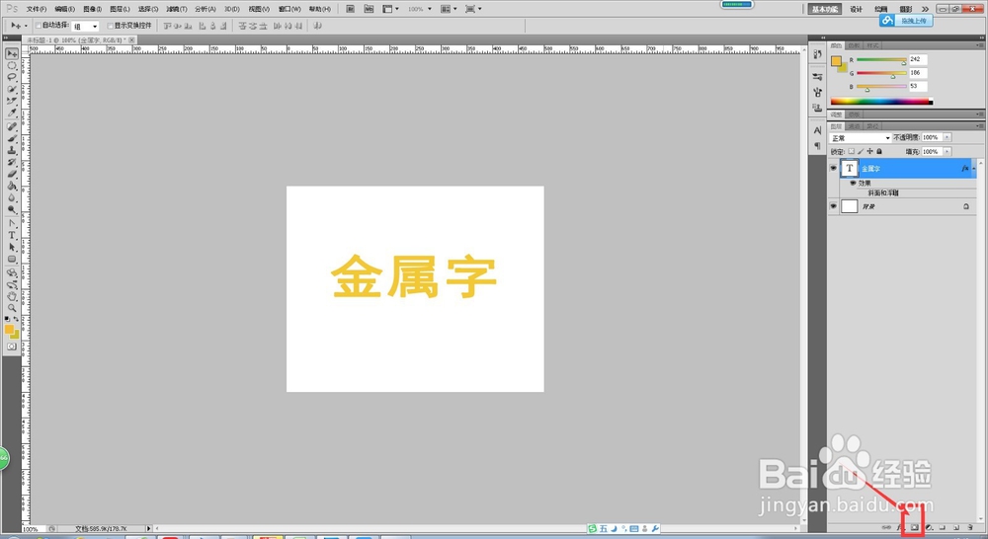The width and height of the screenshot is (988, 539).
Task: Select the 3D Object Rotate tool
Action: point(12,272)
